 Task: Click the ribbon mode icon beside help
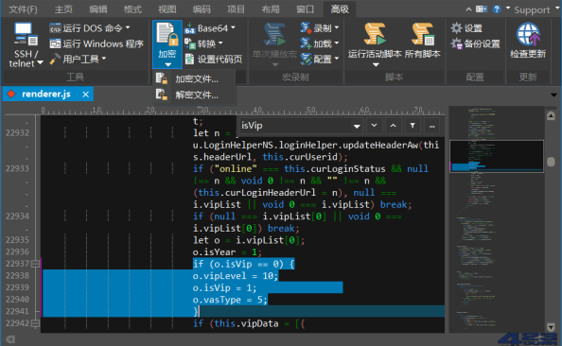point(482,9)
